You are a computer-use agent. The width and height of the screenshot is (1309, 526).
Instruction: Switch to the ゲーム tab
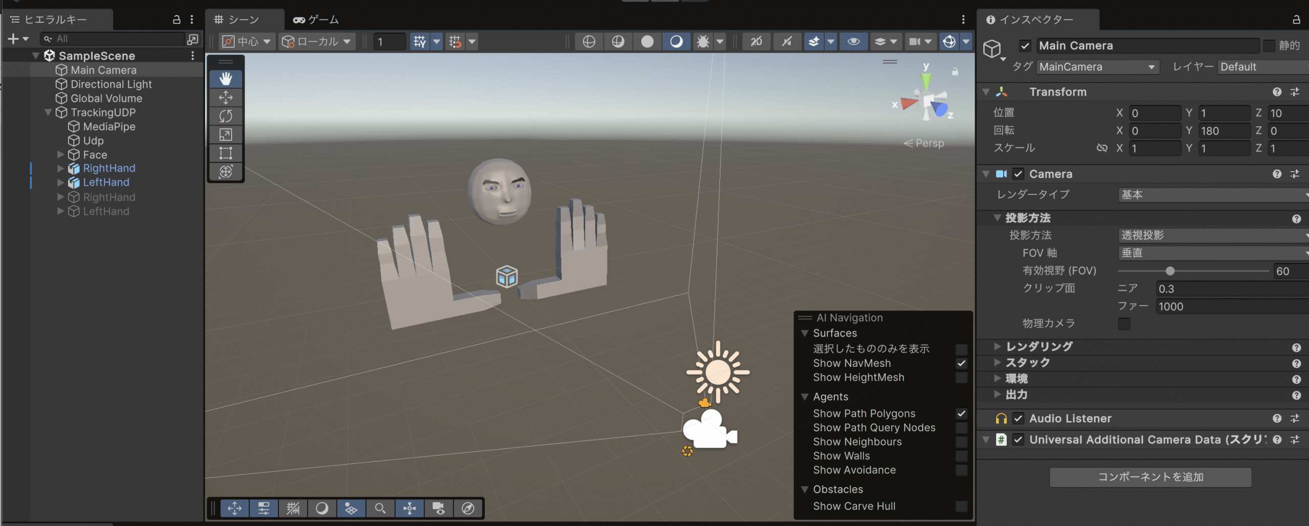[x=316, y=19]
